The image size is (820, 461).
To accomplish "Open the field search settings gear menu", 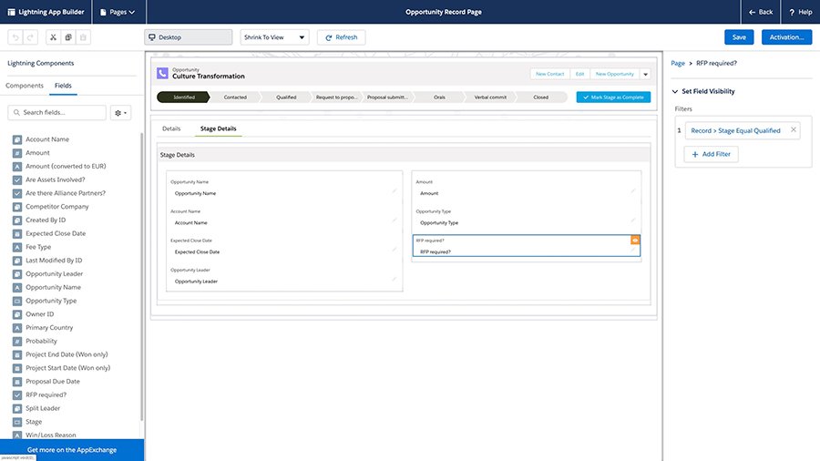I will tap(120, 112).
